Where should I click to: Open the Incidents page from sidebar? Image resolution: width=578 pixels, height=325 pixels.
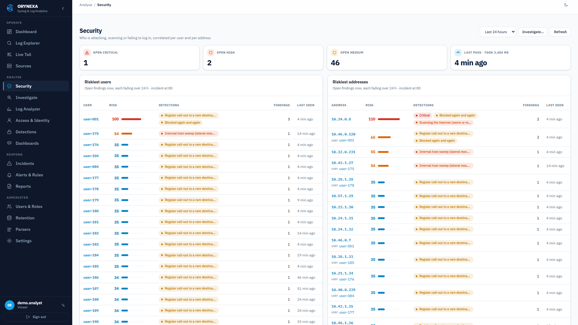[x=36, y=164]
